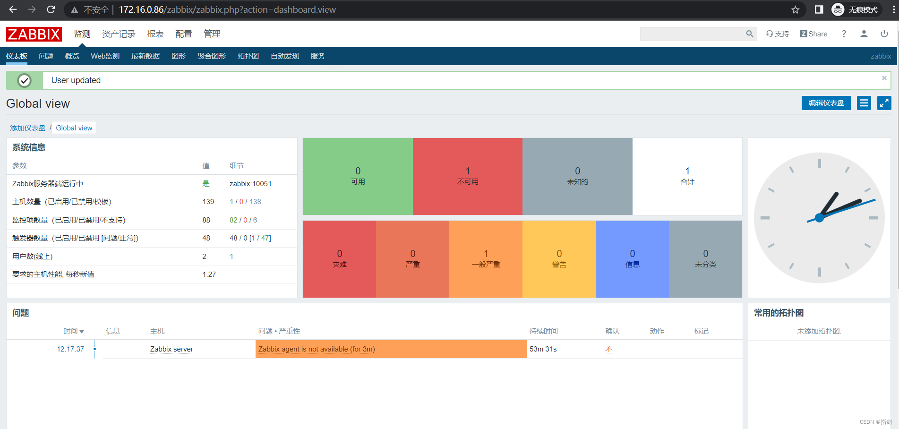Click the 未分类 severity tile
This screenshot has height=429, width=899.
[x=705, y=259]
